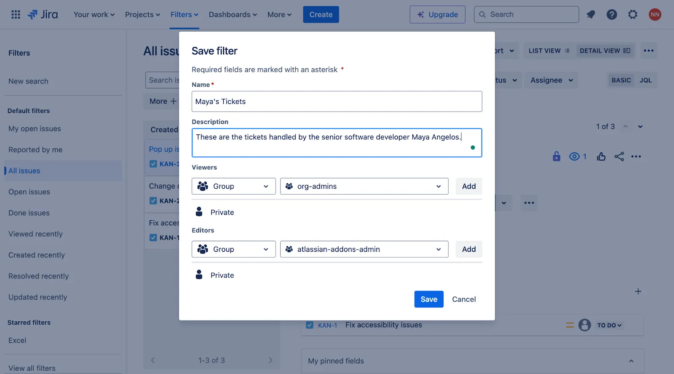Switch search mode to JQL

tap(645, 80)
